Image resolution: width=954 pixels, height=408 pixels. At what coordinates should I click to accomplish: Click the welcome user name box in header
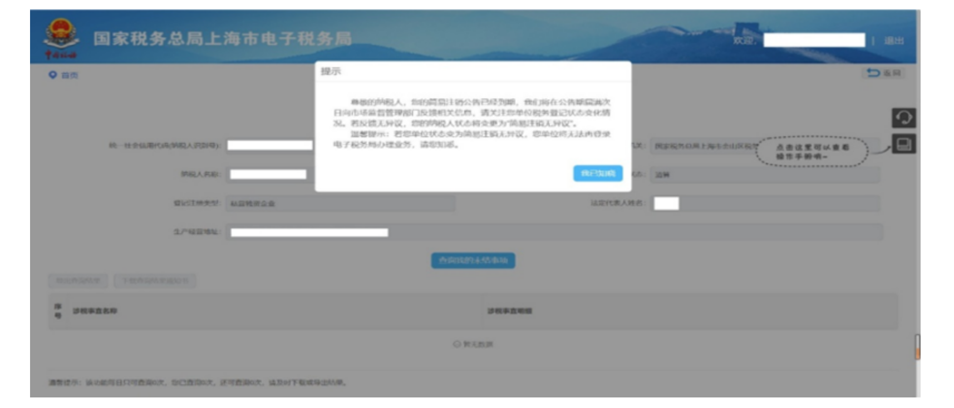(x=814, y=40)
